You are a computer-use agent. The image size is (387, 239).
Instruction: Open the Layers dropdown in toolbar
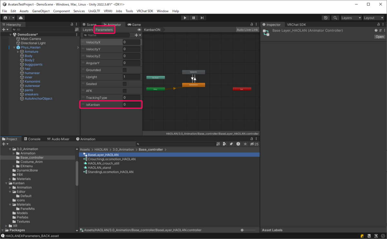(351, 18)
